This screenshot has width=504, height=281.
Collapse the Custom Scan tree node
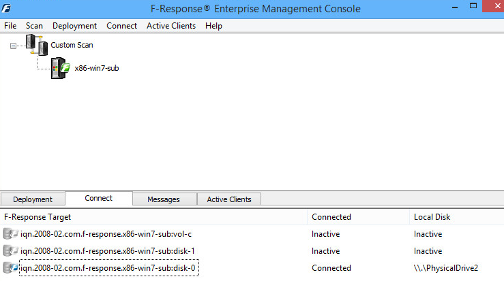(x=13, y=46)
